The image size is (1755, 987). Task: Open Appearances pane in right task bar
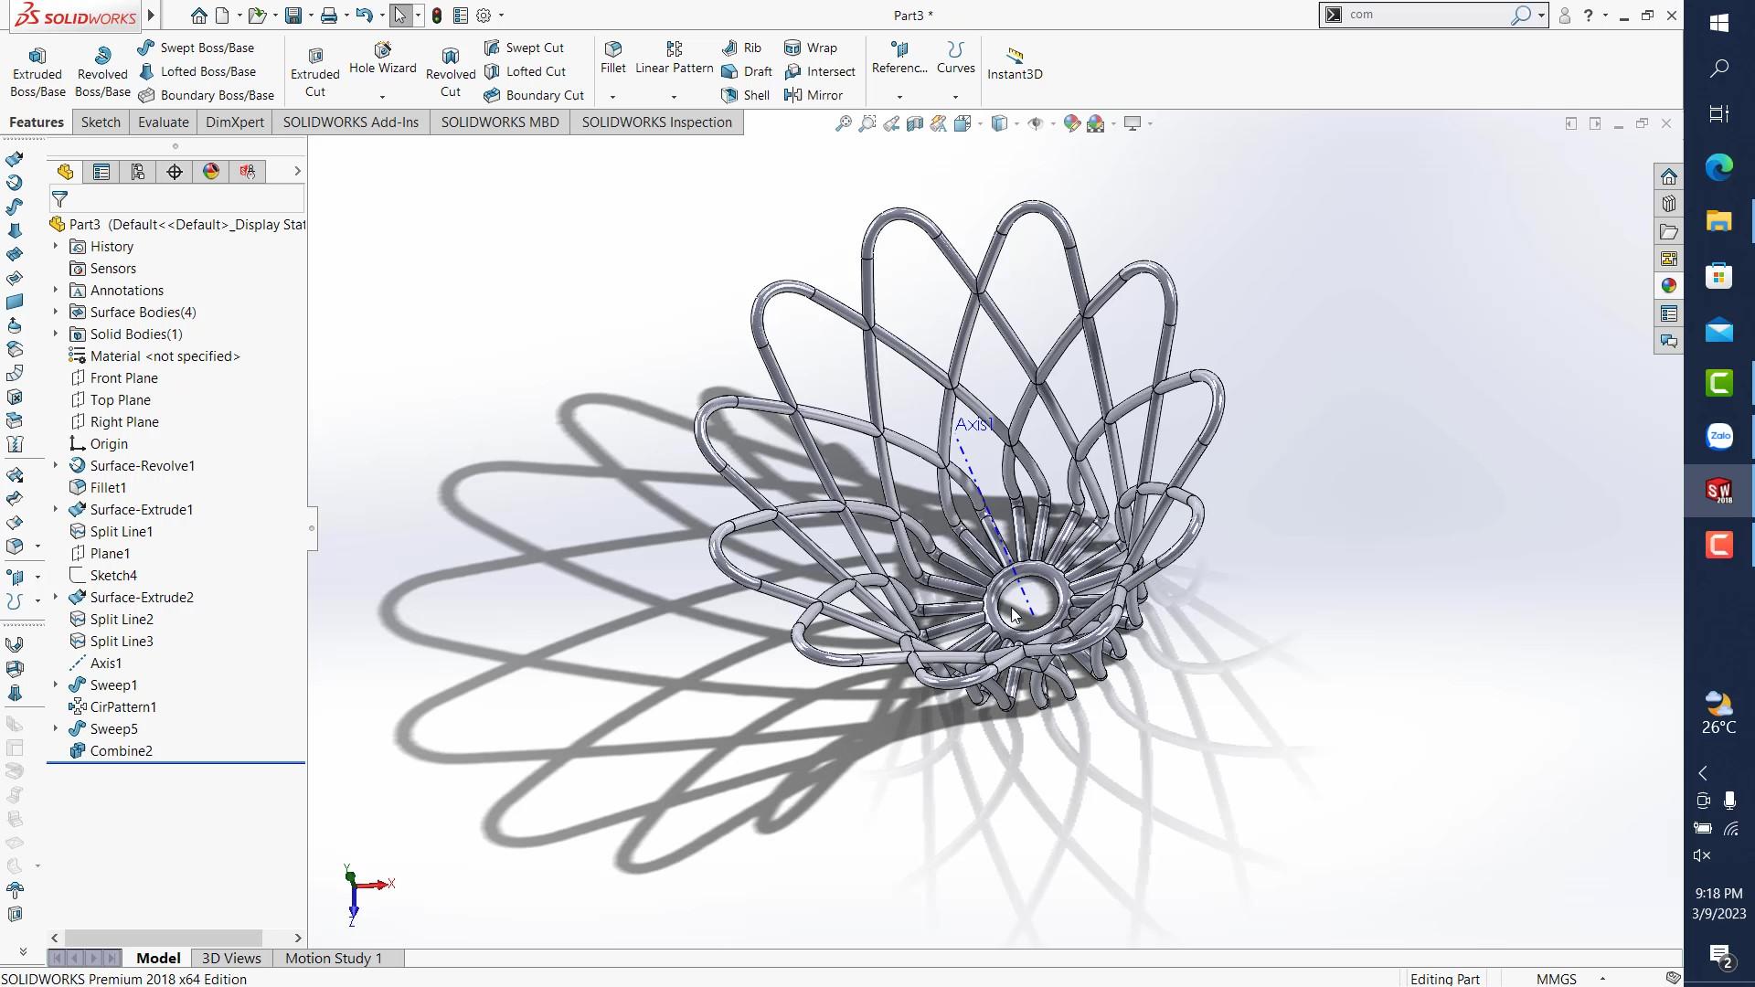1668,286
